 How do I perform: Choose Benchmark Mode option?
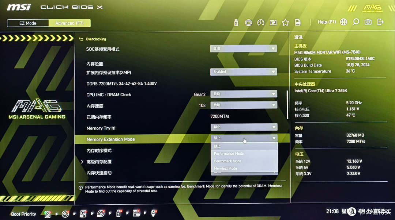[x=244, y=161]
